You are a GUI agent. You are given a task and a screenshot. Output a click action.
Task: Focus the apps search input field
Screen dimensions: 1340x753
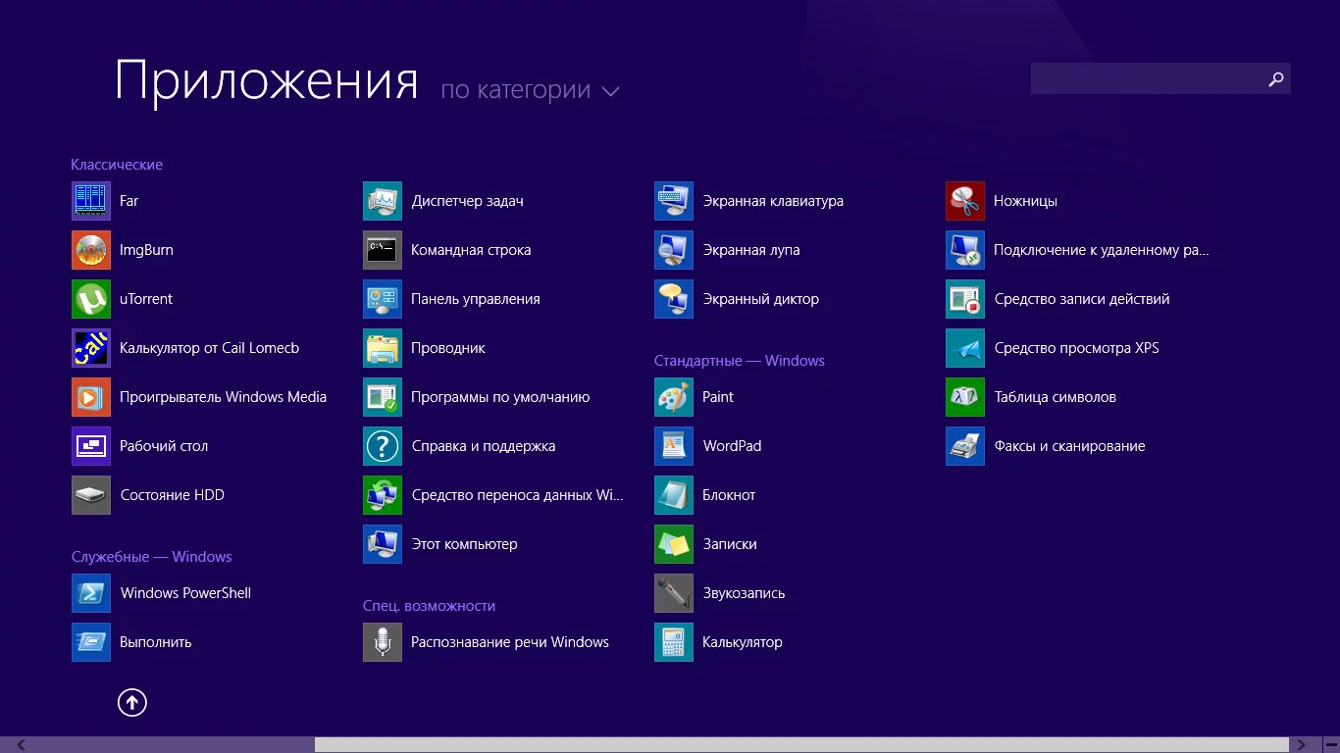tap(1160, 78)
